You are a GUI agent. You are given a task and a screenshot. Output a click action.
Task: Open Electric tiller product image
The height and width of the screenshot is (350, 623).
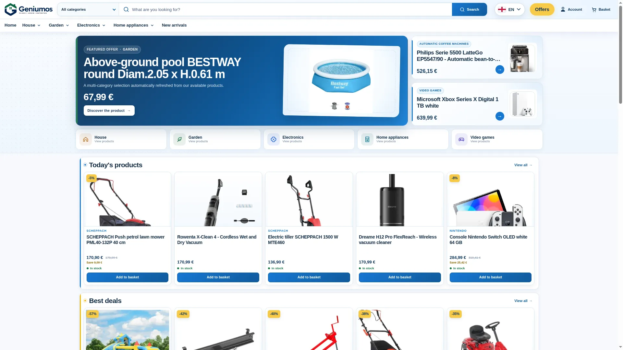click(x=309, y=200)
